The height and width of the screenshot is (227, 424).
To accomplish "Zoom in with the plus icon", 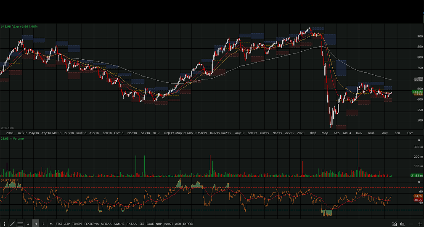I will point(419,224).
